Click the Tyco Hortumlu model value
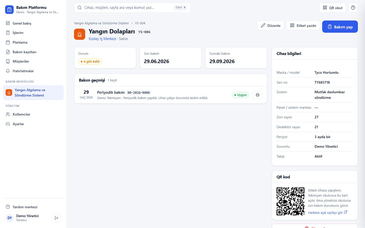 tap(326, 72)
